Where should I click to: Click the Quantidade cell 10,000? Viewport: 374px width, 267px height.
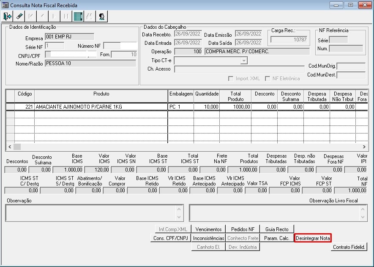(x=207, y=107)
